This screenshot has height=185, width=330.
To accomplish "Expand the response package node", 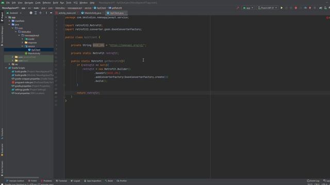I will click(22, 43).
